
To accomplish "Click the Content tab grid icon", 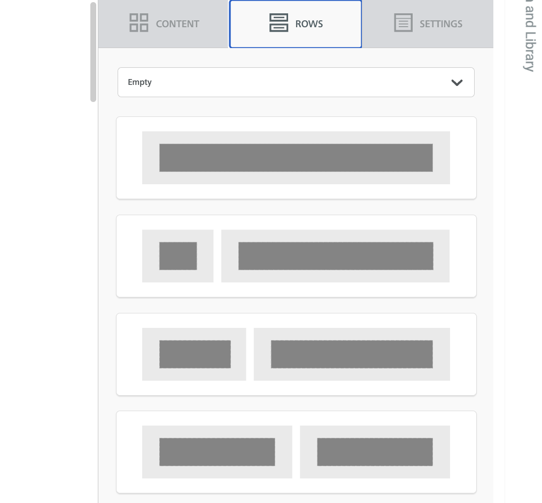I will click(139, 23).
